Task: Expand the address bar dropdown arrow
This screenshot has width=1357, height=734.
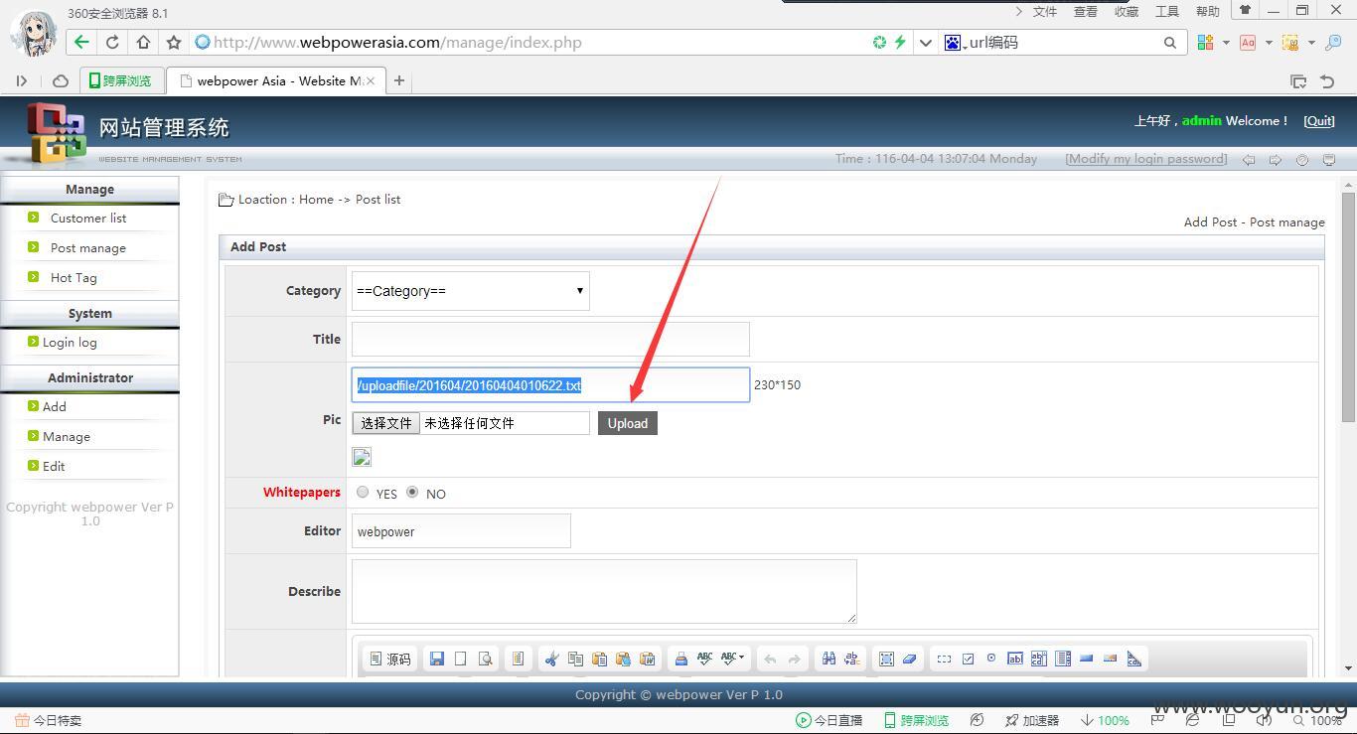Action: pos(926,42)
